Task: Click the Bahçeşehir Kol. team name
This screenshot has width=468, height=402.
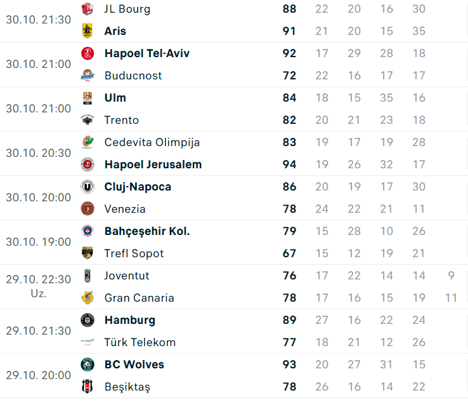Action: coord(147,231)
